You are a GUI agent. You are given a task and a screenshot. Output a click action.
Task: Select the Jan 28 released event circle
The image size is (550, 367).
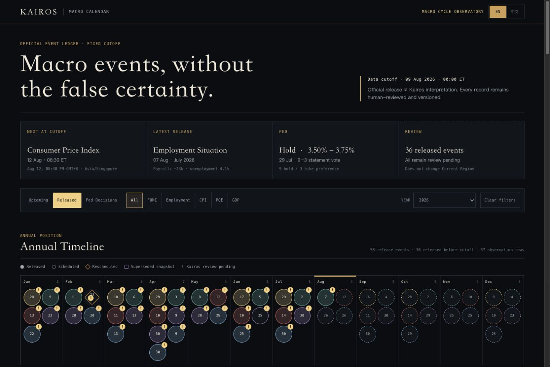point(32,297)
